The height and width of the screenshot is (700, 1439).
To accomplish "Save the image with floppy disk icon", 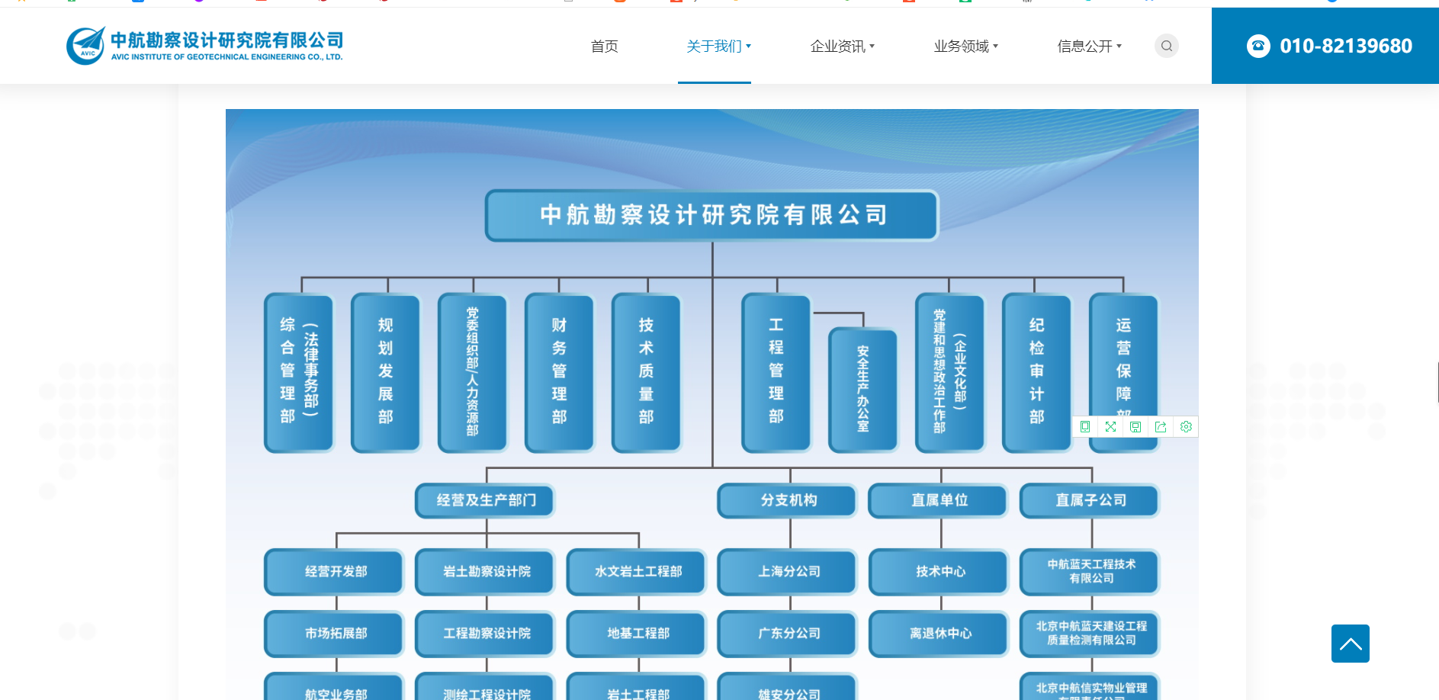I will (x=1135, y=427).
